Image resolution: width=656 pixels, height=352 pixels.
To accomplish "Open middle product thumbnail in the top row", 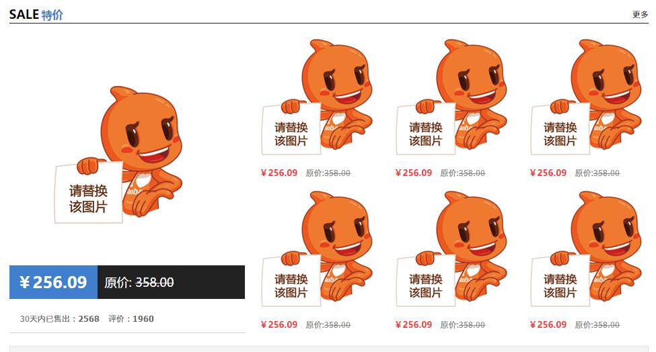I will 452,97.
